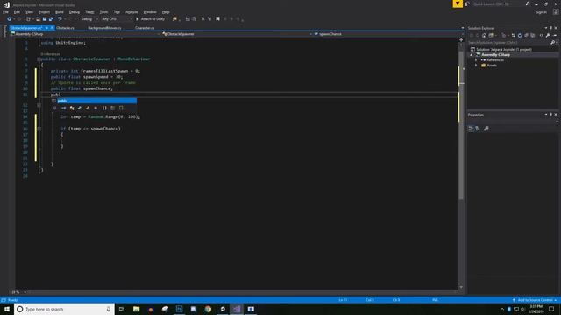Viewport: 561px width, 315px height.
Task: Click the Refresh icon in Solution Explorer
Action: (x=520, y=35)
